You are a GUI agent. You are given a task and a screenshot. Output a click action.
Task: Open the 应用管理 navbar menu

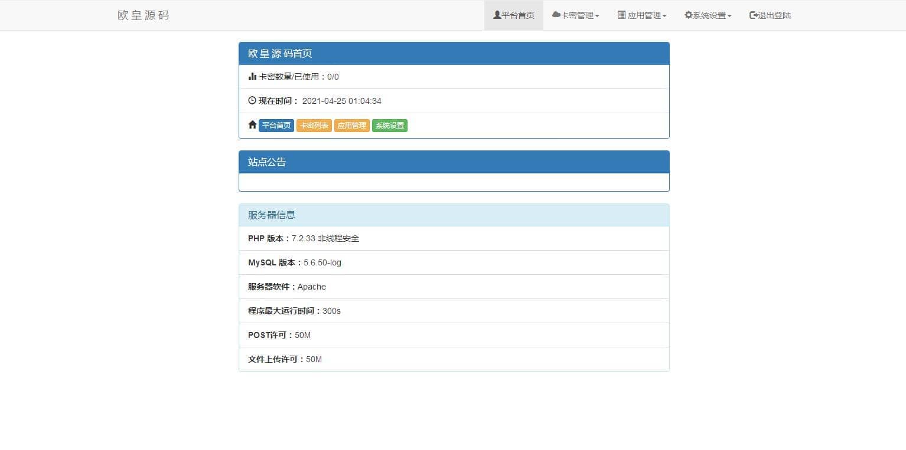point(642,15)
